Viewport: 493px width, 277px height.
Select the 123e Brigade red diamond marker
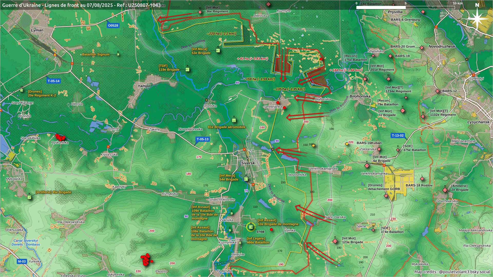click(x=335, y=241)
